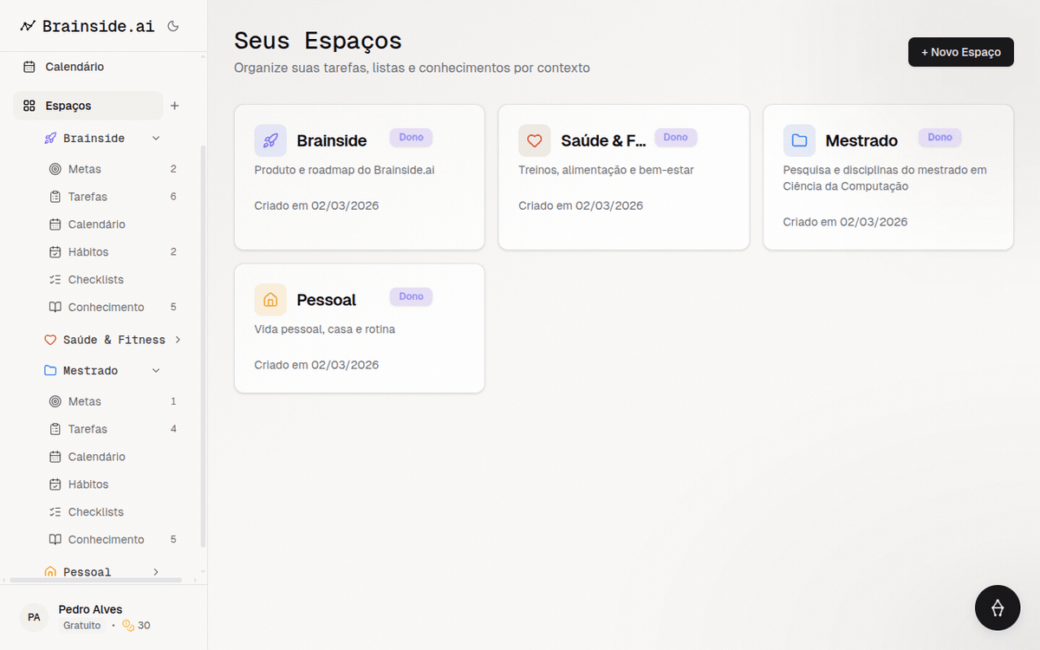1040x650 pixels.
Task: Select the Metas target icon under Brainside
Action: click(x=55, y=169)
